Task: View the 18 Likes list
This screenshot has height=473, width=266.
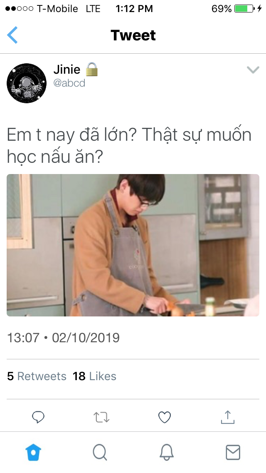Action: [x=94, y=376]
